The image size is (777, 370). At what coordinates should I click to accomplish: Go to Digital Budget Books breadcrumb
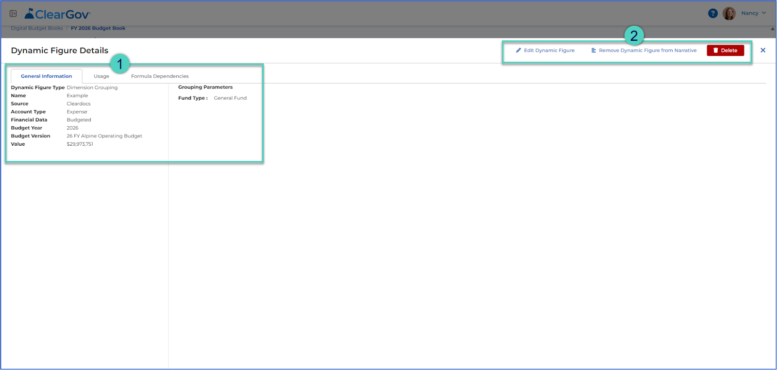37,28
